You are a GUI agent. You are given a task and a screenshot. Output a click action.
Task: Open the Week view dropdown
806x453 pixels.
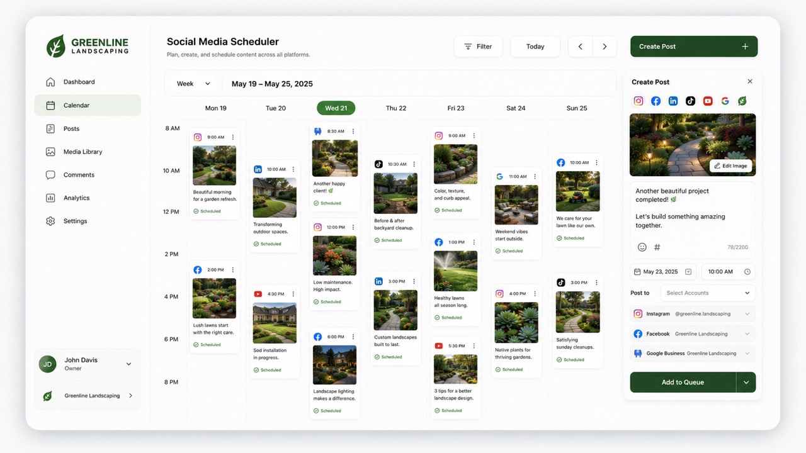pos(193,84)
